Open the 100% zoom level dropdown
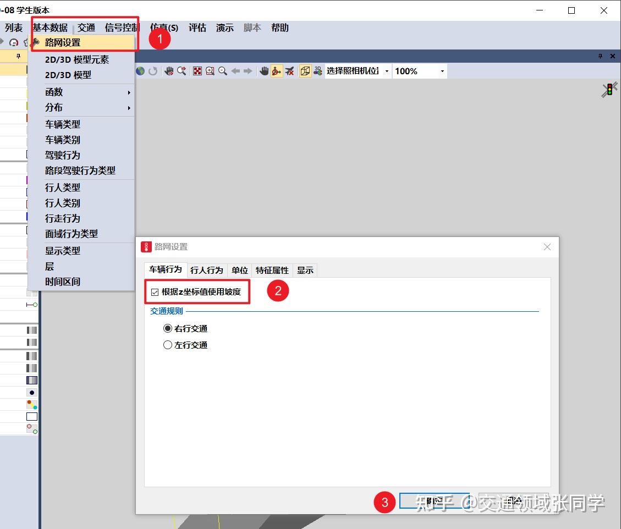Screen dimensions: 621x529 [442, 70]
